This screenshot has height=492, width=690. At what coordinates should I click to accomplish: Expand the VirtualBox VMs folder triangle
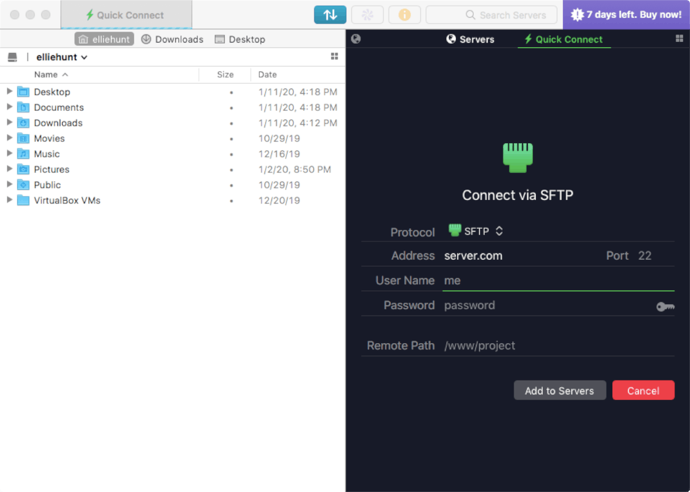pyautogui.click(x=9, y=200)
